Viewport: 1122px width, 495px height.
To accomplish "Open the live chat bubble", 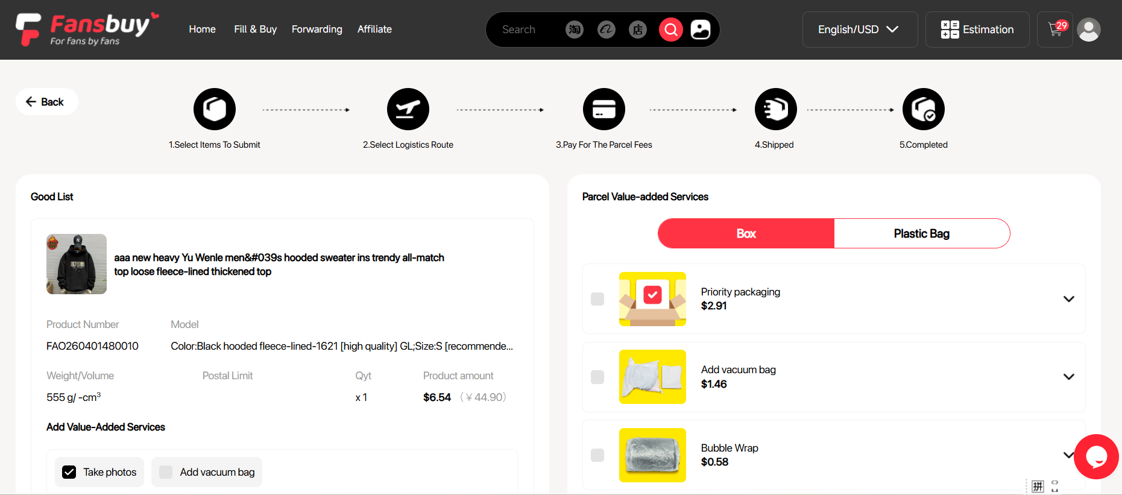I will 1096,456.
